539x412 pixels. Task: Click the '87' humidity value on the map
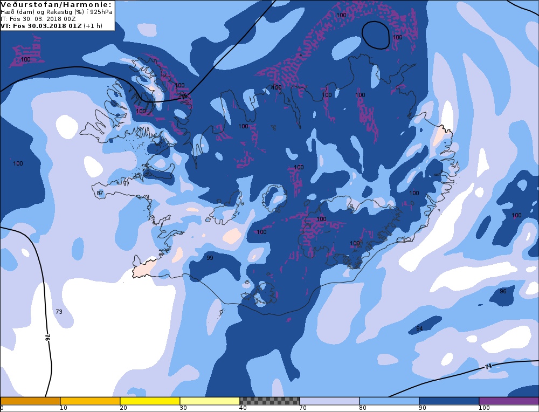(100, 193)
